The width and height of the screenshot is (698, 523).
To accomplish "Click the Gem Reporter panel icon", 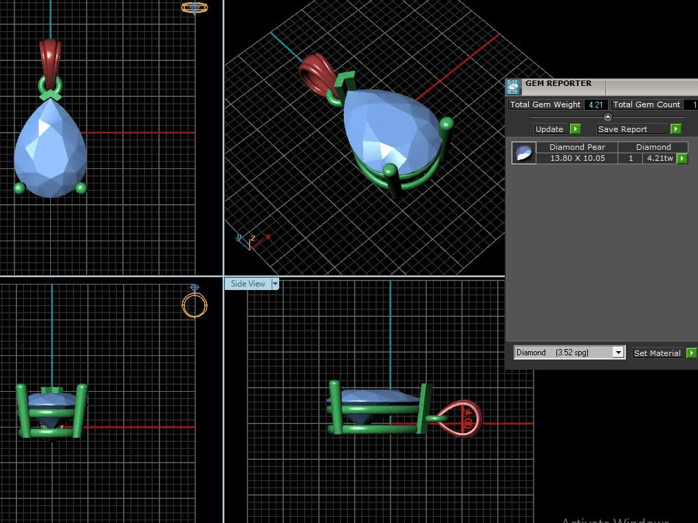I will point(513,87).
